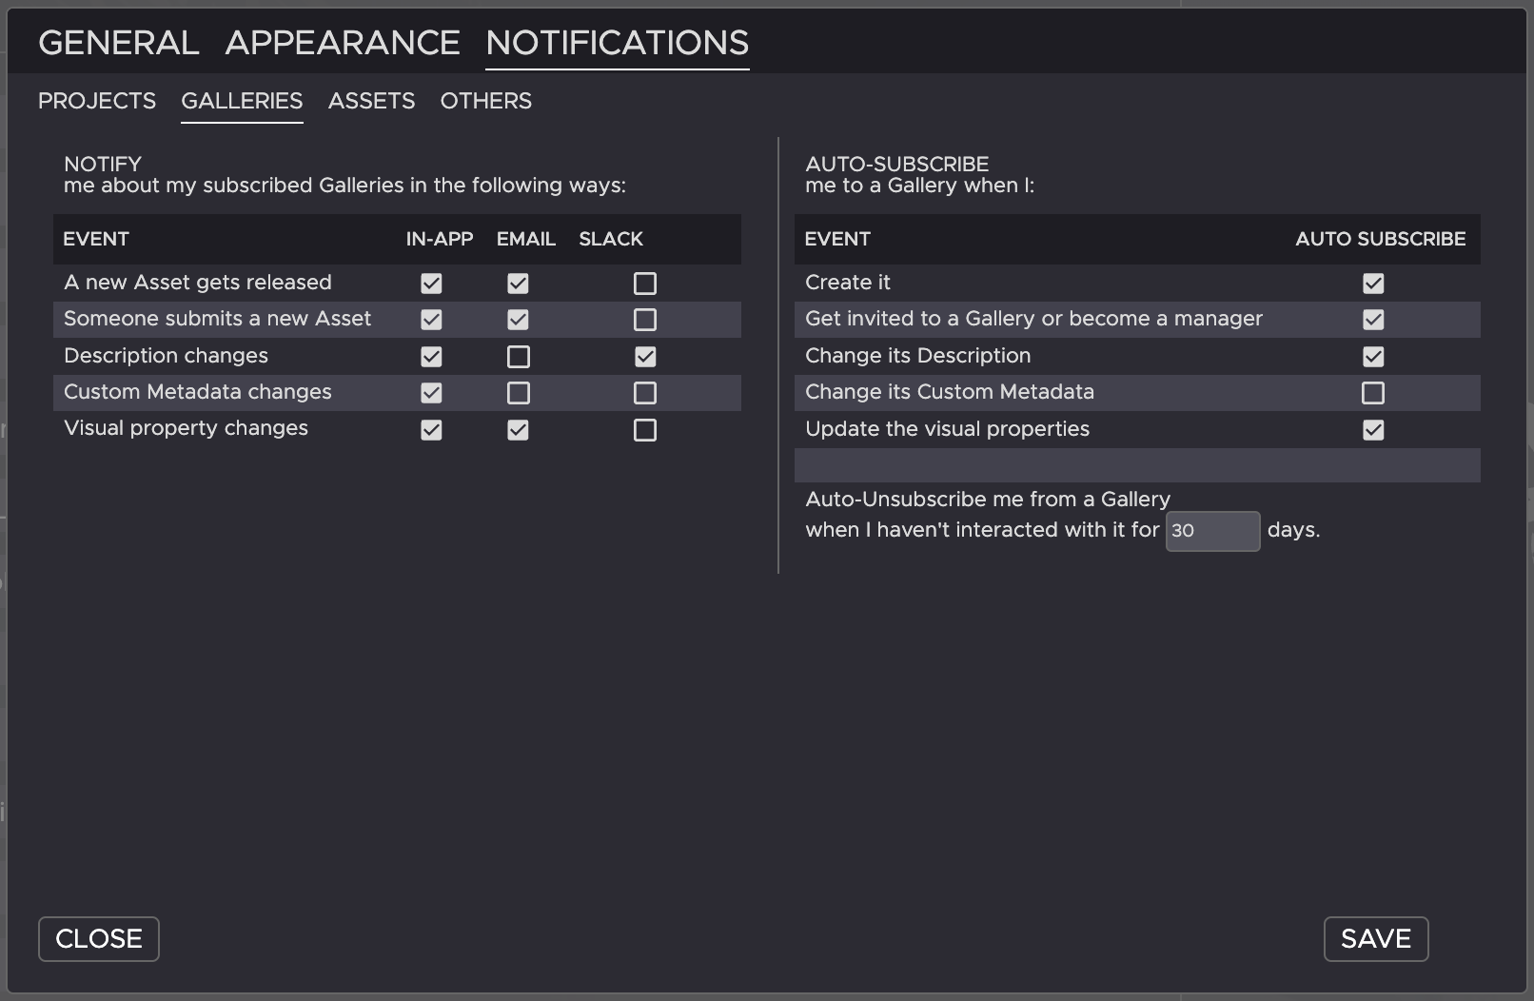
Task: Open the APPEARANCE settings tab
Action: coord(343,43)
